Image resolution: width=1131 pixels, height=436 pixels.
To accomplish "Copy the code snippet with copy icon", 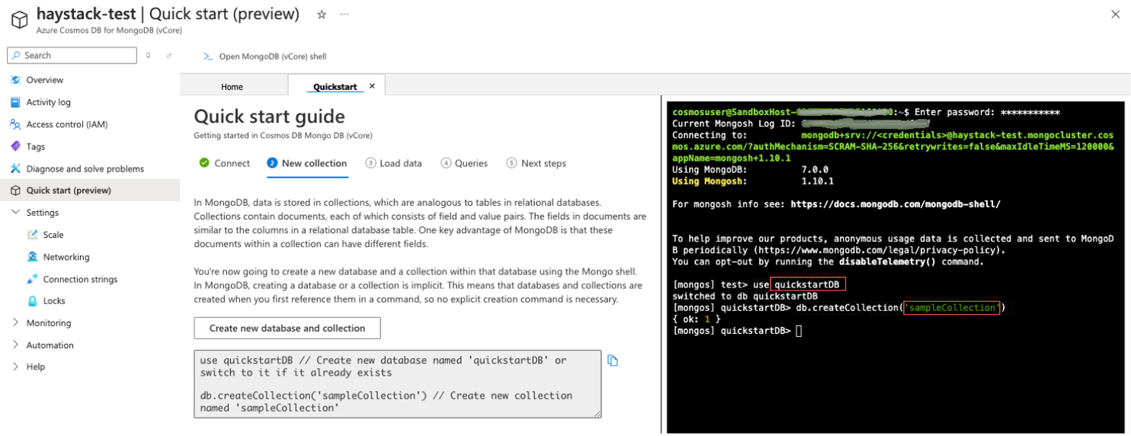I will (x=613, y=361).
